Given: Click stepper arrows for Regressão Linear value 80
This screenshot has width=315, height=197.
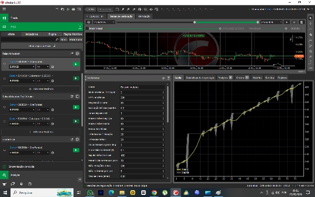Looking at the screenshot, I should (163, 103).
